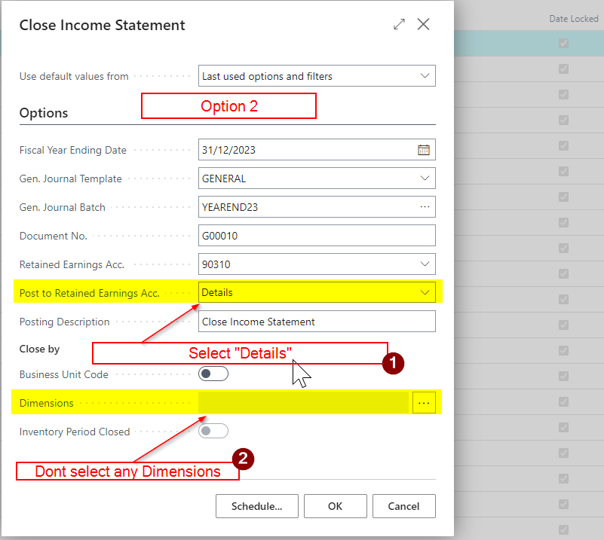The width and height of the screenshot is (604, 540).
Task: Toggle the Business Unit Code switch
Action: tap(213, 374)
